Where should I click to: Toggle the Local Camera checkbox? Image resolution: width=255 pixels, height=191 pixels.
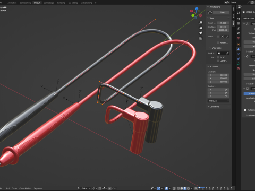[218, 37]
